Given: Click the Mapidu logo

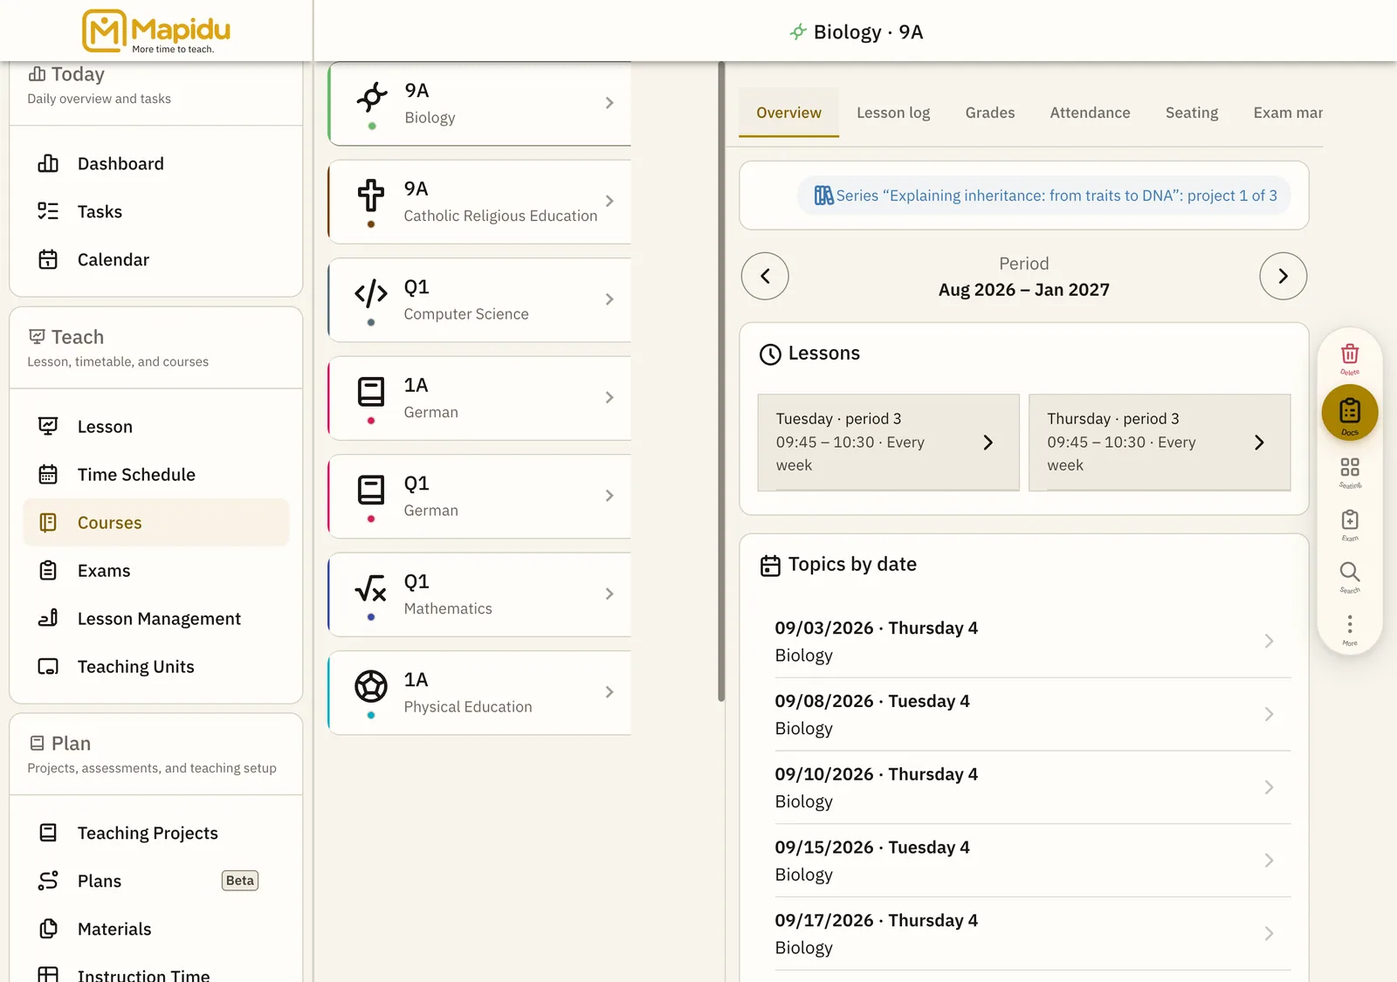Looking at the screenshot, I should (x=156, y=31).
